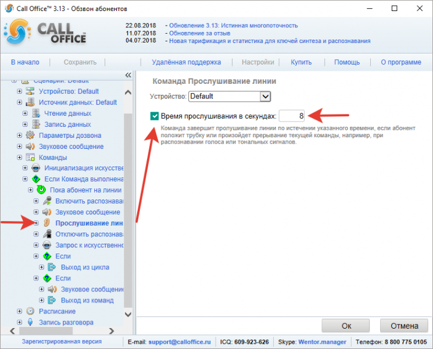Click the Отмена button

[405, 326]
